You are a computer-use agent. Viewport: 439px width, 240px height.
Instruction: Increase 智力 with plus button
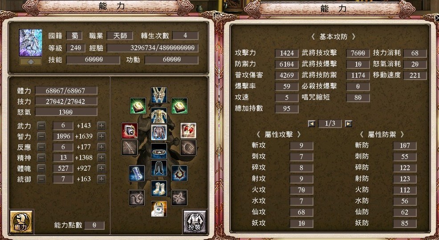pos(102,136)
